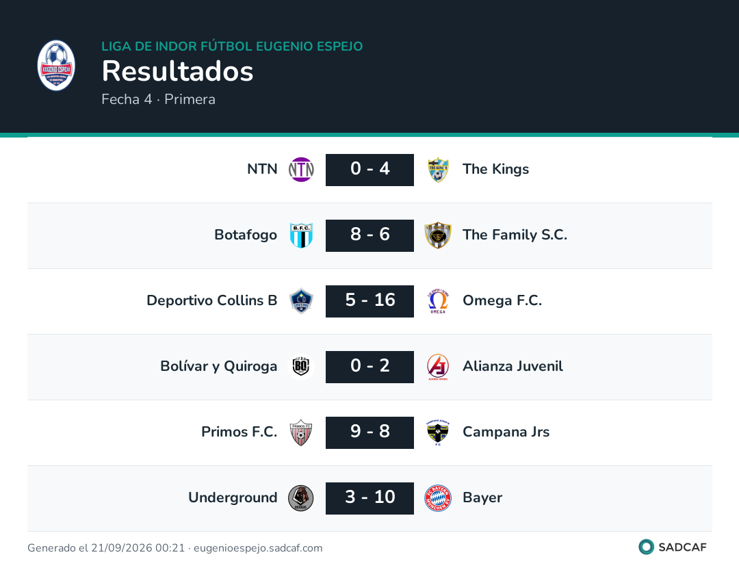Click the Underground team badge
The height and width of the screenshot is (583, 739).
(301, 497)
